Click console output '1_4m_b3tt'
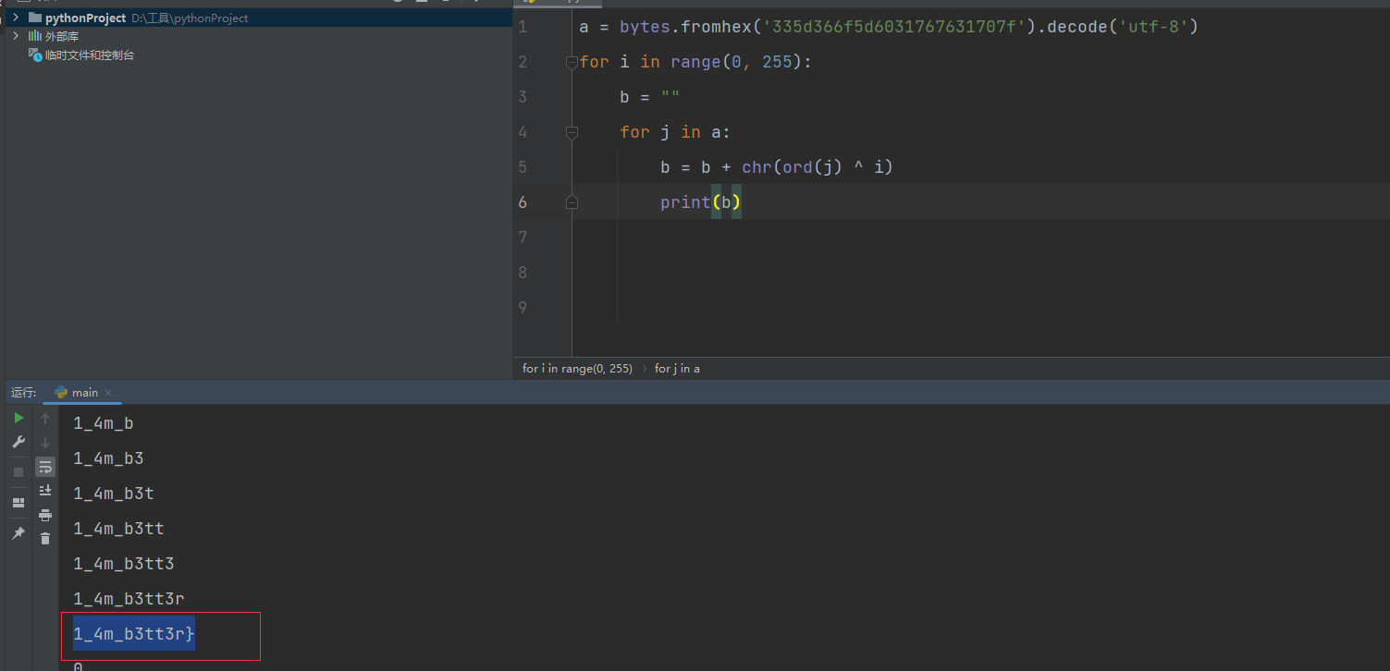 (x=118, y=529)
